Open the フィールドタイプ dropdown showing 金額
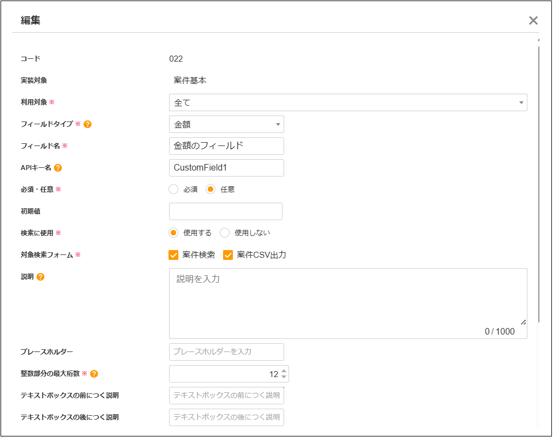This screenshot has width=553, height=437. 226,124
